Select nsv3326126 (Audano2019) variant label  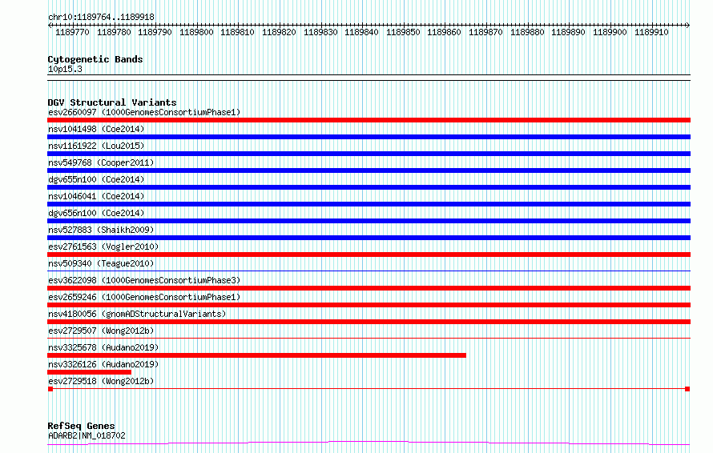103,364
